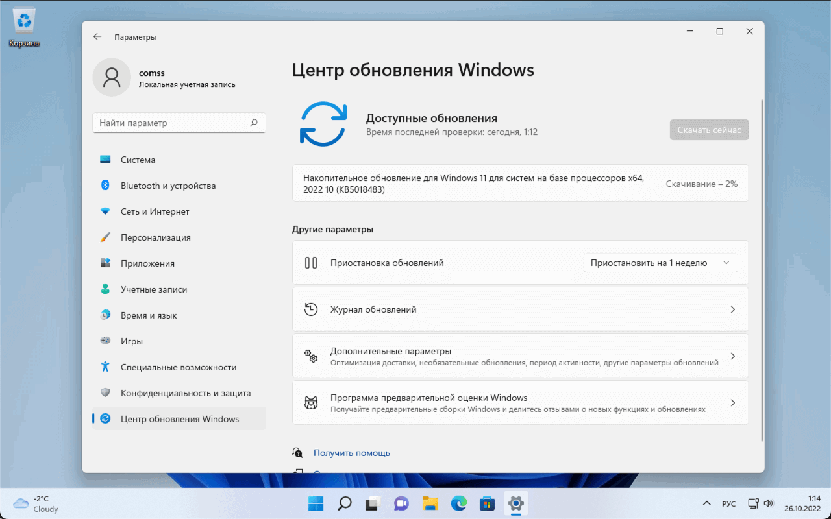This screenshot has height=519, width=831.
Task: Click clock showing 1:14 26.10.2022
Action: tap(802, 503)
